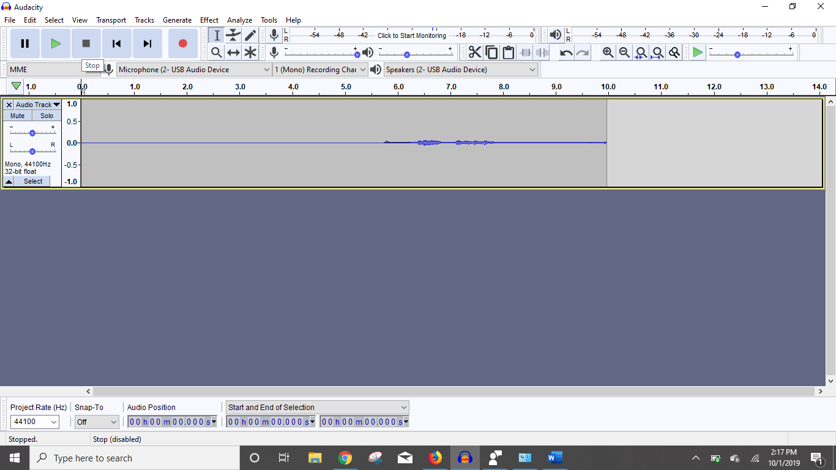Screen dimensions: 836x470
Task: Click the recording meter microphone icon
Action: click(274, 35)
